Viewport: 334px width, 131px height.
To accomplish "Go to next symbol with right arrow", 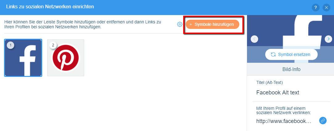I will point(328,39).
